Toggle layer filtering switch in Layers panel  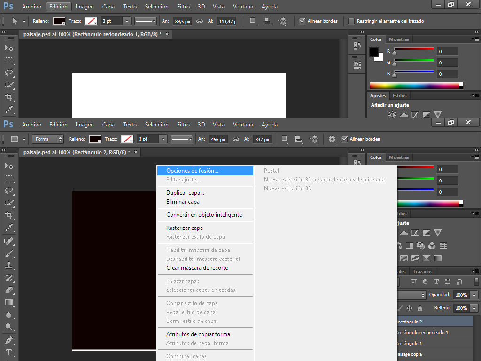476,282
